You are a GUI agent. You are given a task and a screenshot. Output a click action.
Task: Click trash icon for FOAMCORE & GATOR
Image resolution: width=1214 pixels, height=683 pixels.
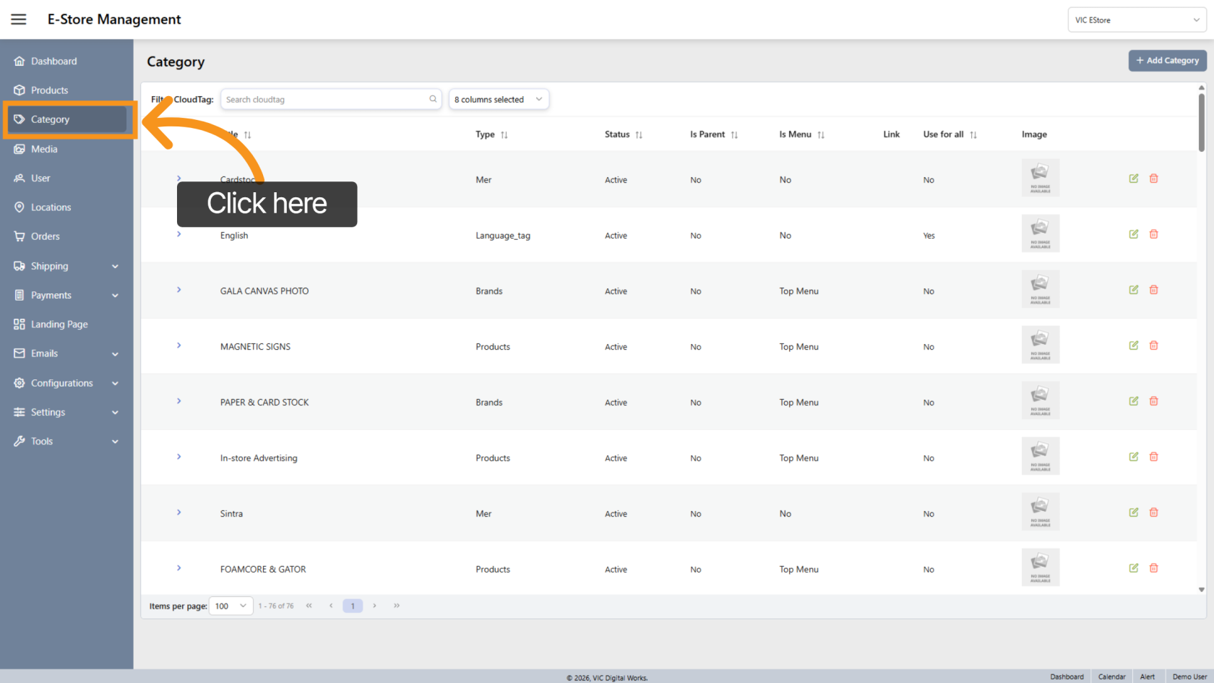[1154, 568]
